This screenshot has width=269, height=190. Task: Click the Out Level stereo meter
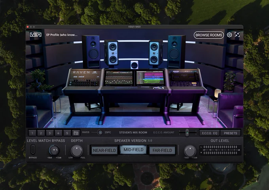click(220, 150)
